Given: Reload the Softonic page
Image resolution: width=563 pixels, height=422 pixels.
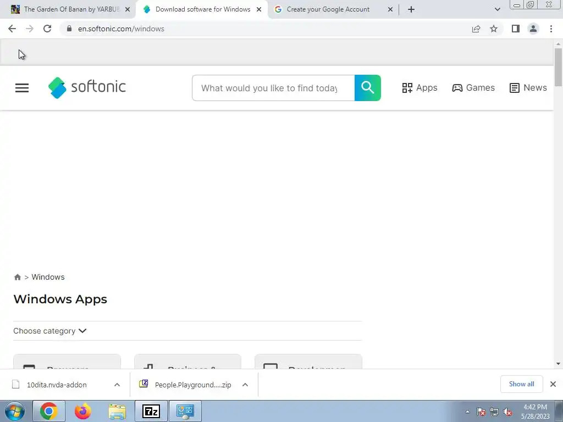Looking at the screenshot, I should pos(47,29).
